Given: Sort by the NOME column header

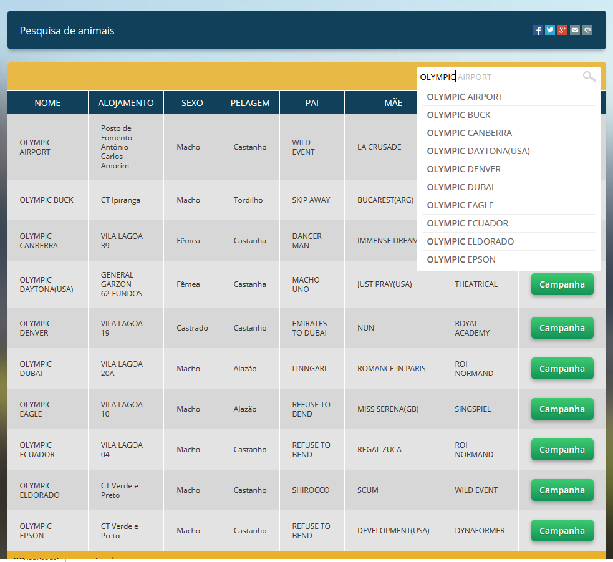Looking at the screenshot, I should pos(47,103).
